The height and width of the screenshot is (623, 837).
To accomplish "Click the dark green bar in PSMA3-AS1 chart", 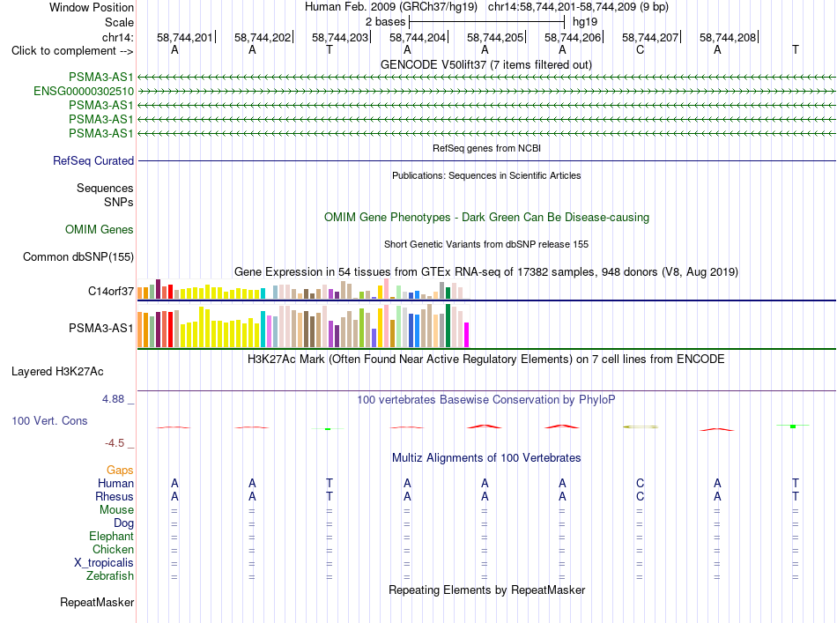I will [448, 326].
